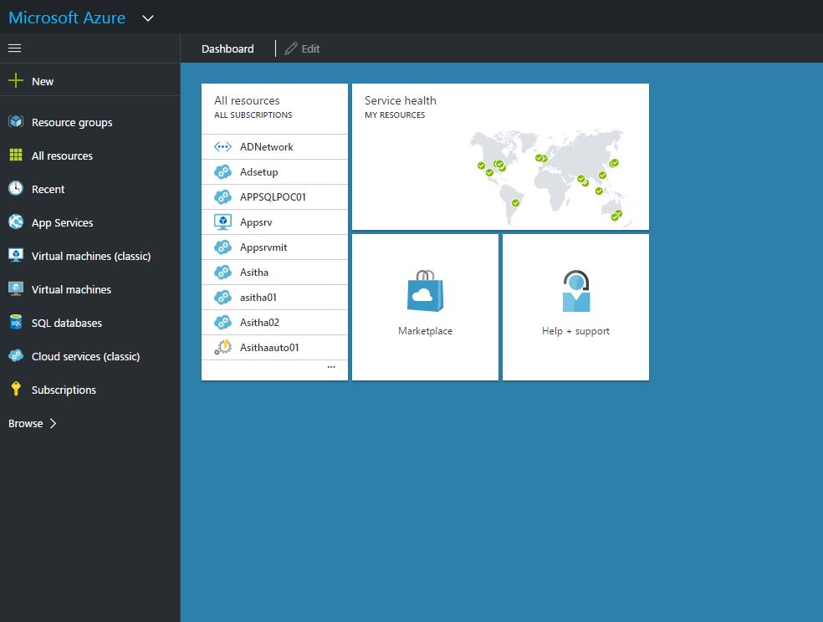Image resolution: width=823 pixels, height=622 pixels.
Task: Click the Service health world map
Action: (551, 177)
